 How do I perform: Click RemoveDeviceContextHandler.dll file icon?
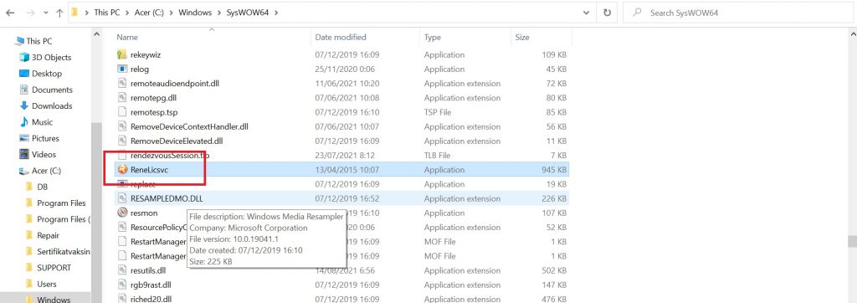pyautogui.click(x=122, y=126)
